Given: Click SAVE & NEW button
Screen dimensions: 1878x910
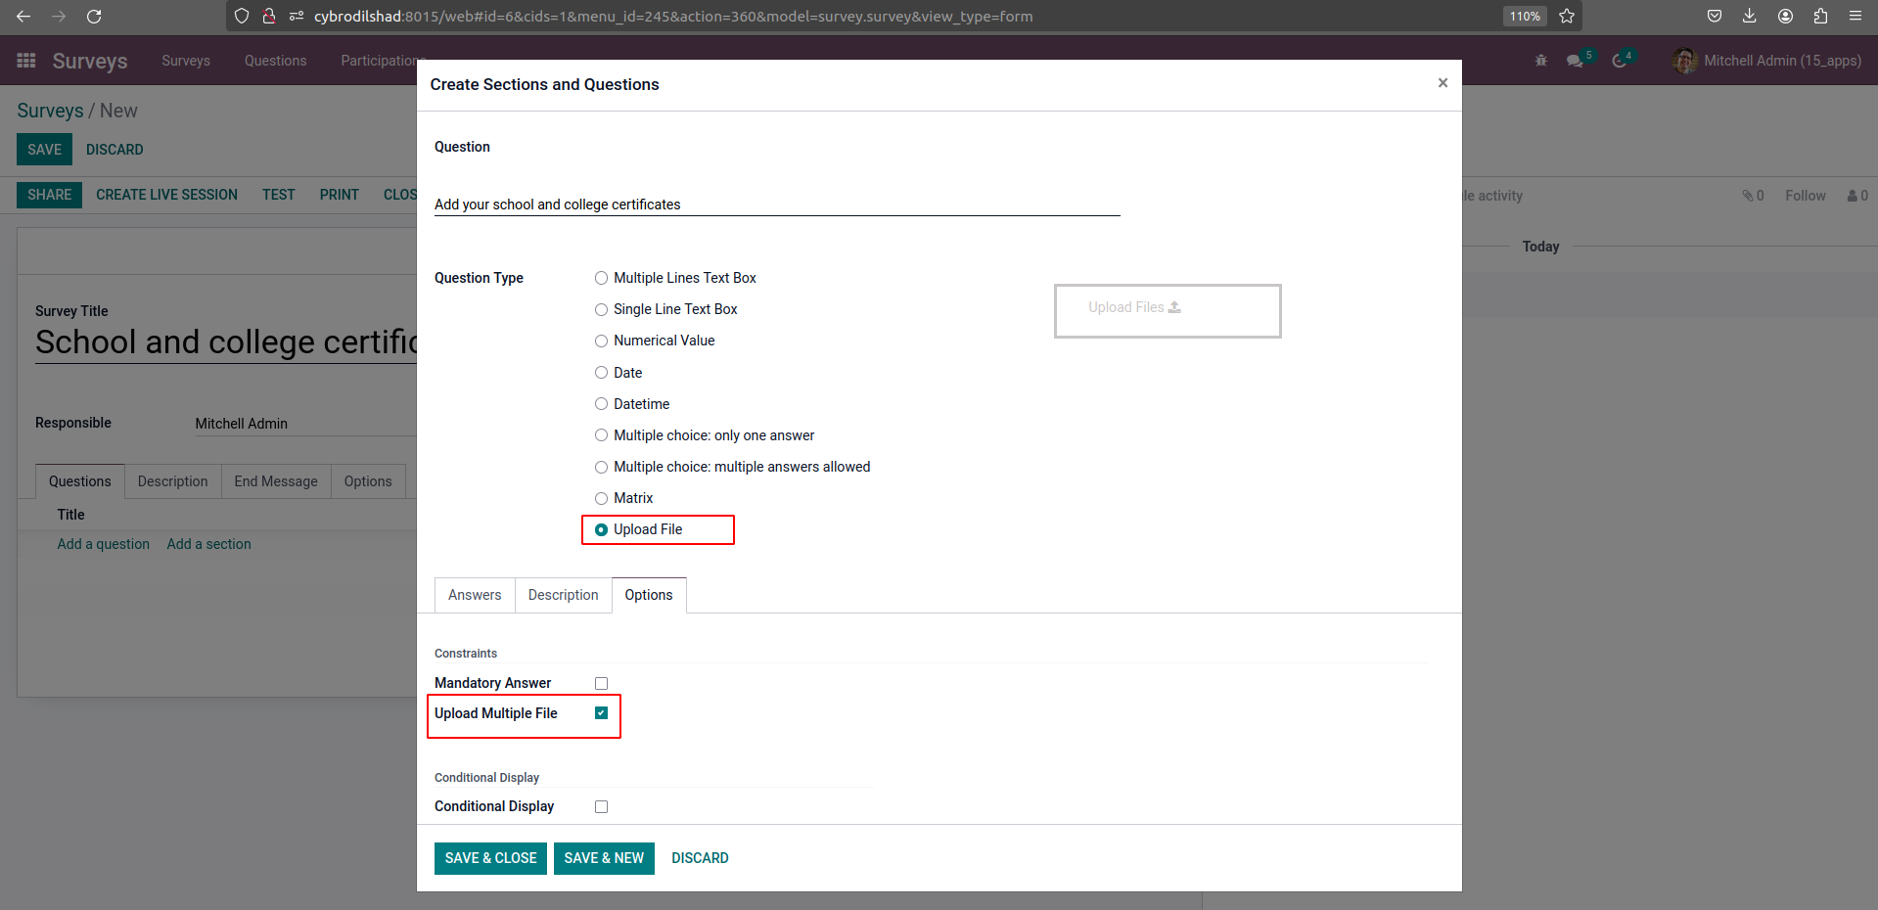Looking at the screenshot, I should [604, 858].
